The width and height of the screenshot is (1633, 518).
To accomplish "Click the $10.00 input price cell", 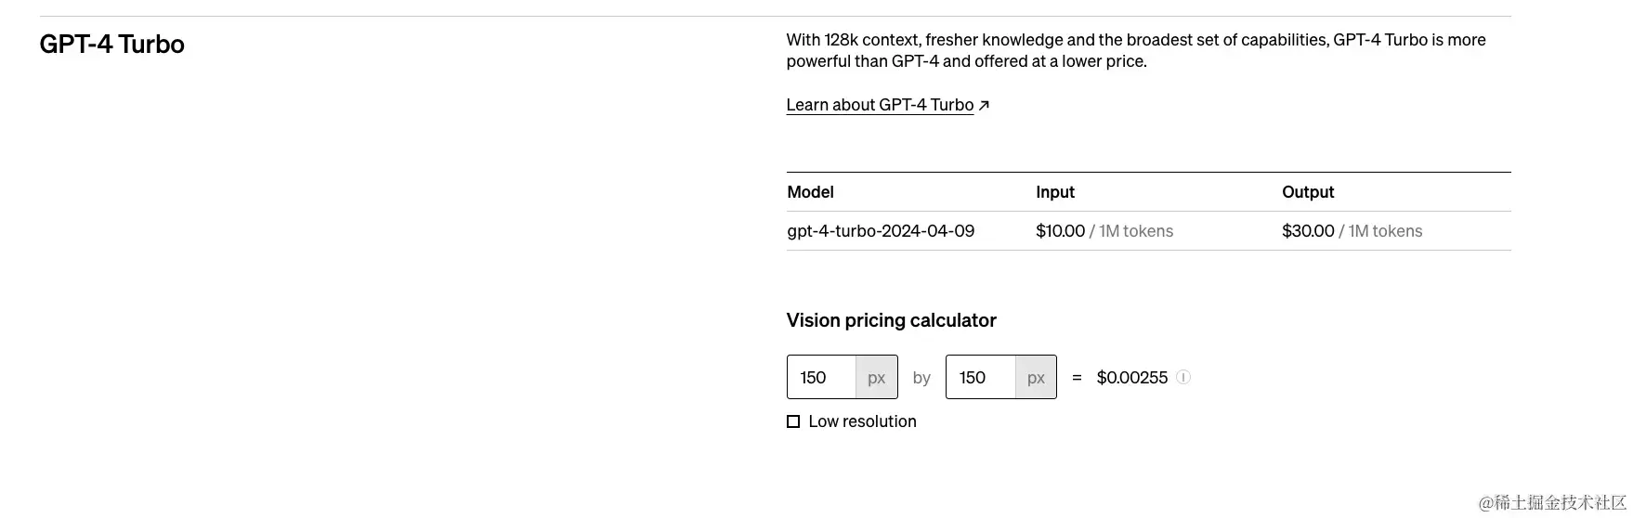I will pos(1060,231).
